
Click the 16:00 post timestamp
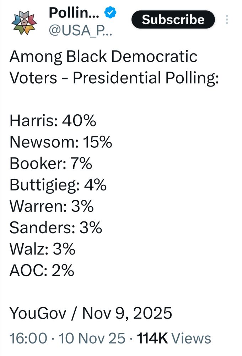tap(28, 338)
